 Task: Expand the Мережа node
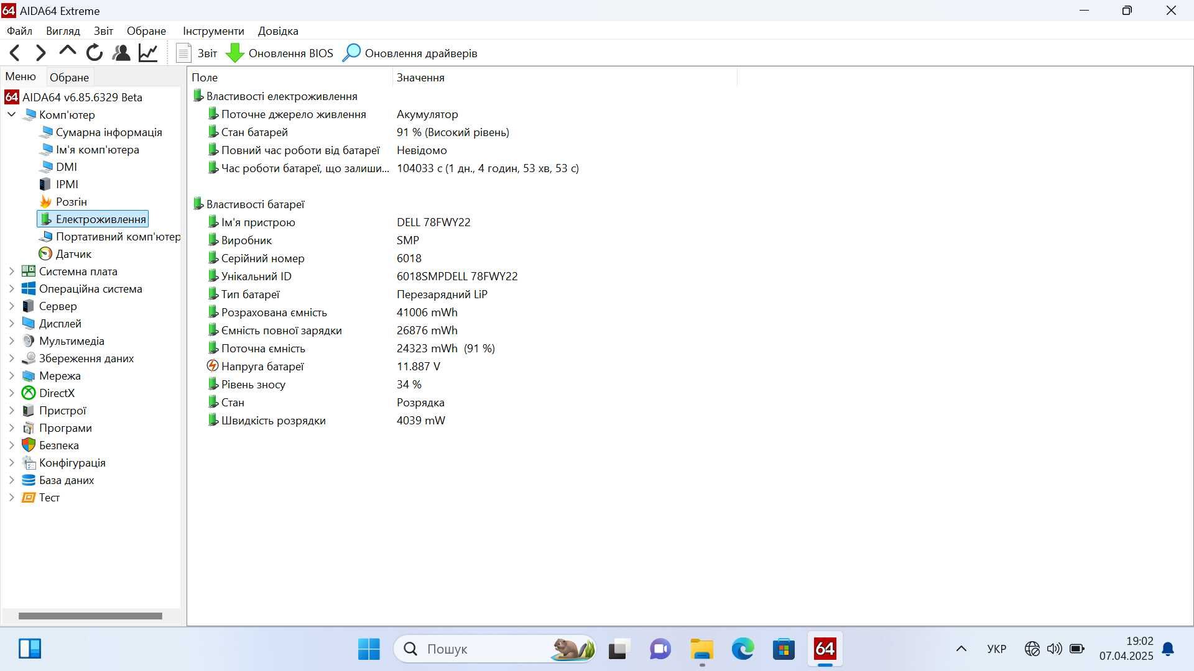(x=11, y=376)
